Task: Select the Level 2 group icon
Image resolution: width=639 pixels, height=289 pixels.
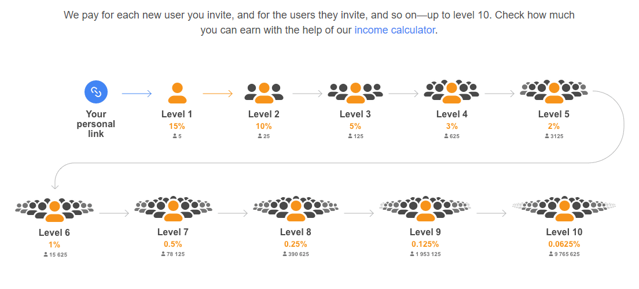Action: (x=264, y=93)
